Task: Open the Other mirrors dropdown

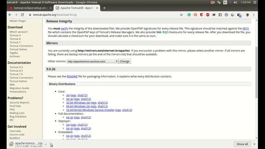Action: pos(92,61)
